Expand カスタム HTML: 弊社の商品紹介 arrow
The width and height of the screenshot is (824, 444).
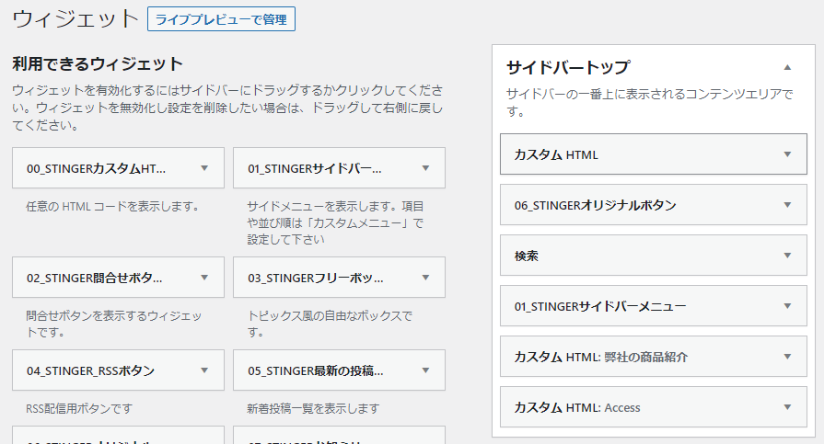[x=787, y=357]
